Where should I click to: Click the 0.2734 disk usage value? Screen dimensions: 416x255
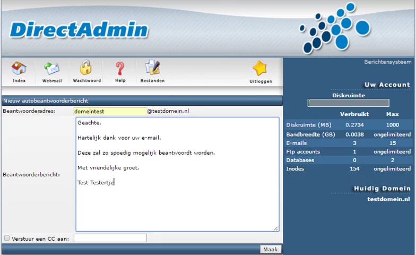pyautogui.click(x=354, y=125)
